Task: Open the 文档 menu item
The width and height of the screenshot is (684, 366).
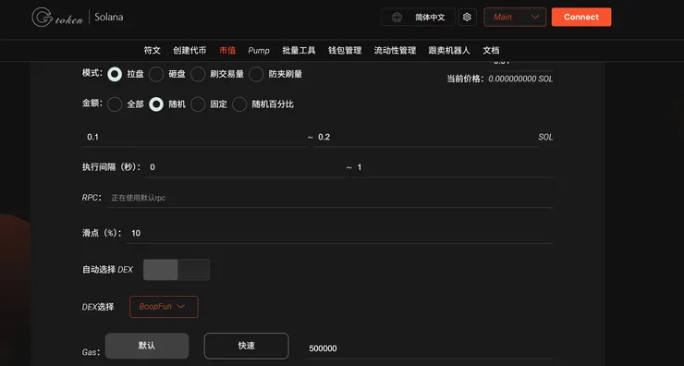Action: pyautogui.click(x=491, y=51)
